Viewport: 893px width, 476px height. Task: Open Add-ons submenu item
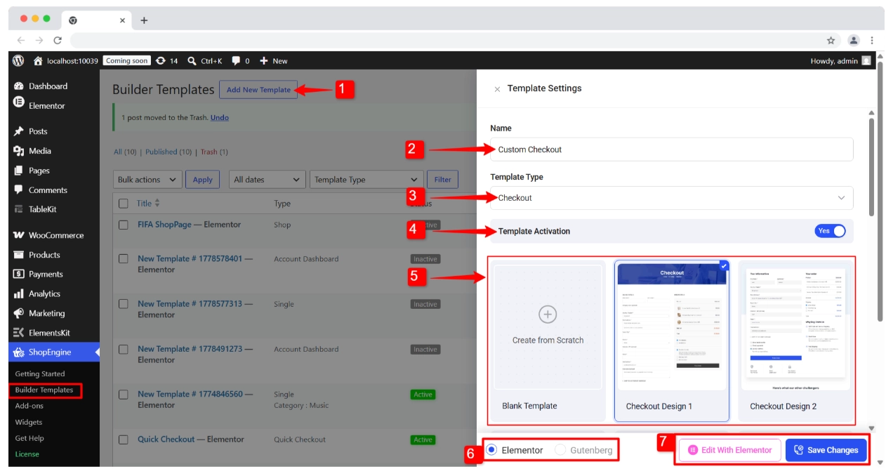[29, 406]
